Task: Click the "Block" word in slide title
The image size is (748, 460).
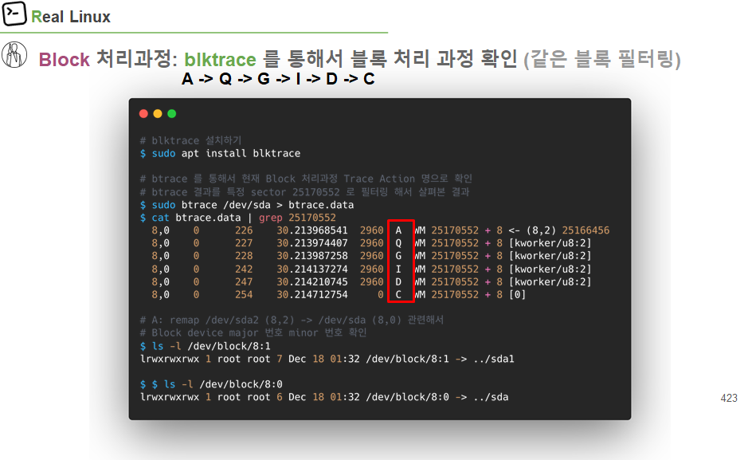Action: [64, 60]
